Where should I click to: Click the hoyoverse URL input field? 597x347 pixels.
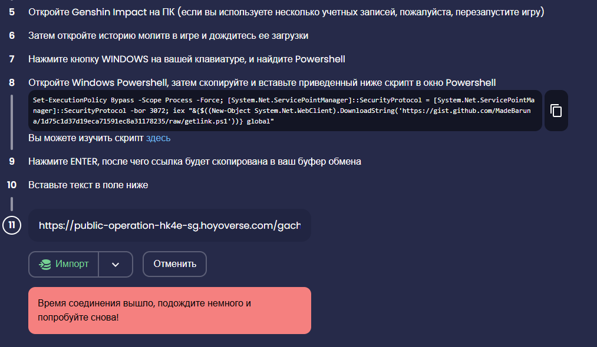tap(170, 225)
